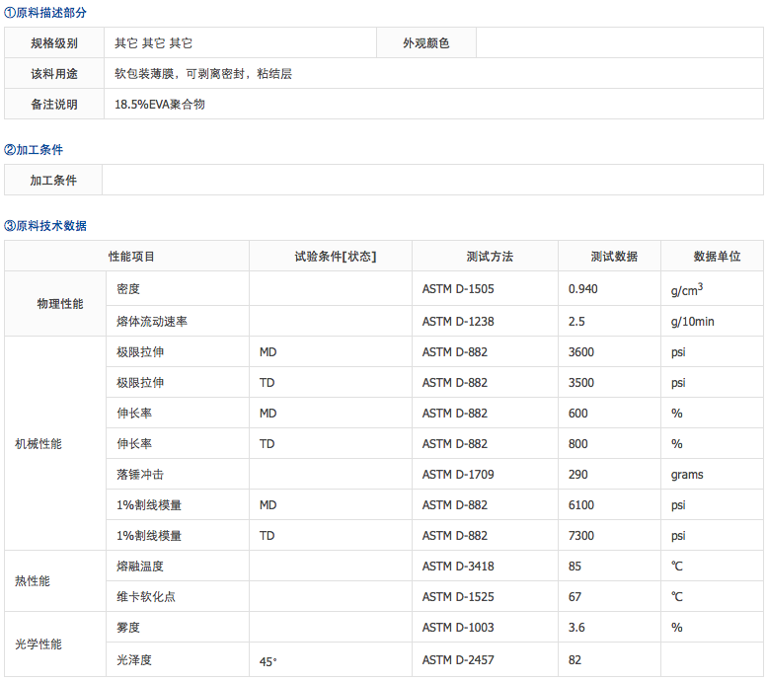Viewport: 766px width, 682px height.
Task: Click the 数据单位 column header
Action: 717,257
